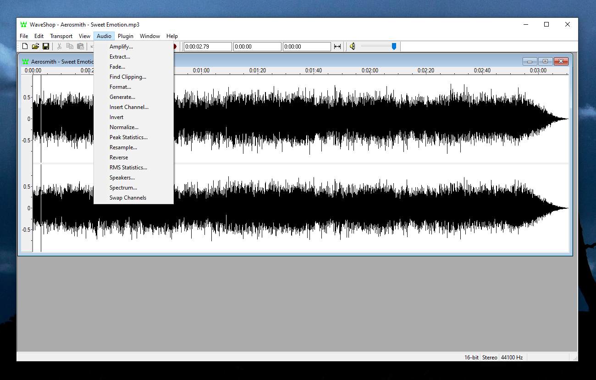Open the Help menu
596x380 pixels.
172,36
